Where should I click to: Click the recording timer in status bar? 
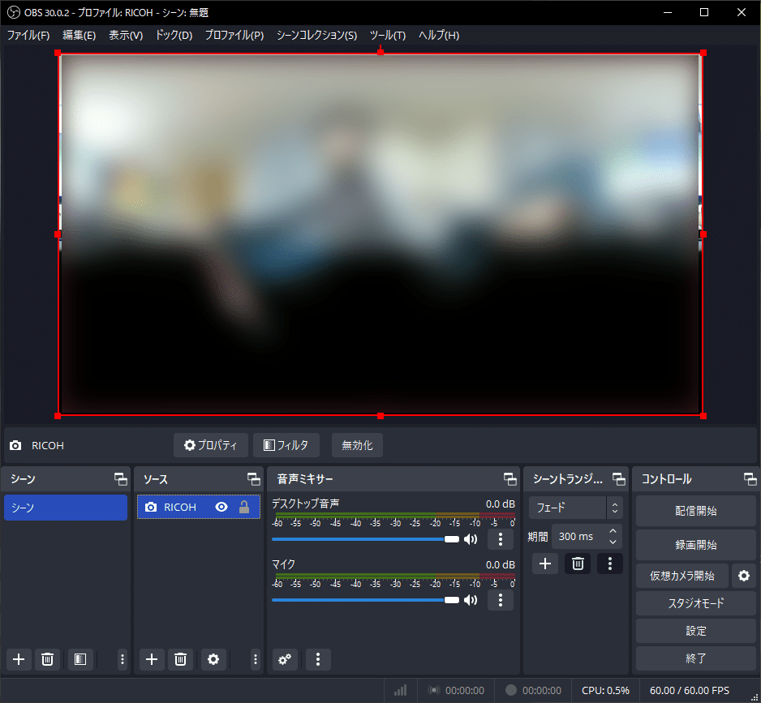click(542, 690)
